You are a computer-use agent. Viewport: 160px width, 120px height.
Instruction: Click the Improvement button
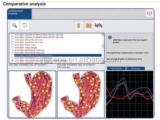(116, 68)
